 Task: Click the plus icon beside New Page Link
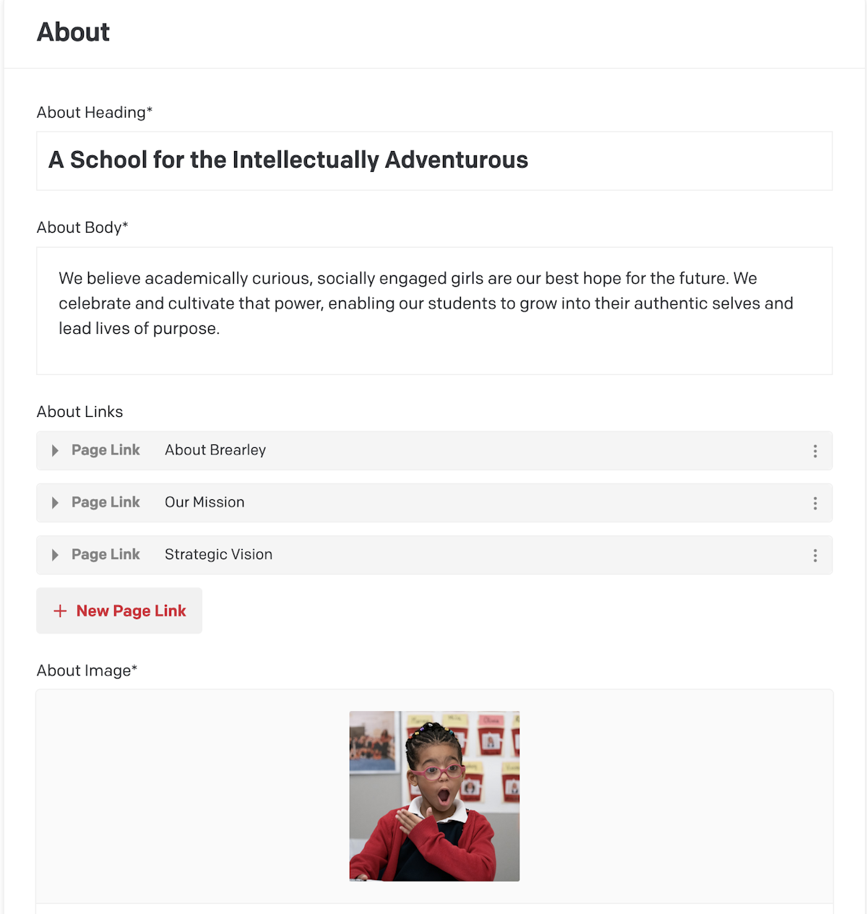pos(60,611)
